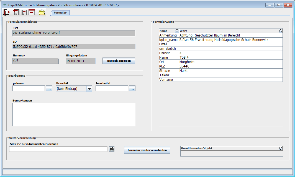This screenshot has height=177, width=295.
Task: Click the save-and-return floppy icon with arrow
Action: [16, 12]
